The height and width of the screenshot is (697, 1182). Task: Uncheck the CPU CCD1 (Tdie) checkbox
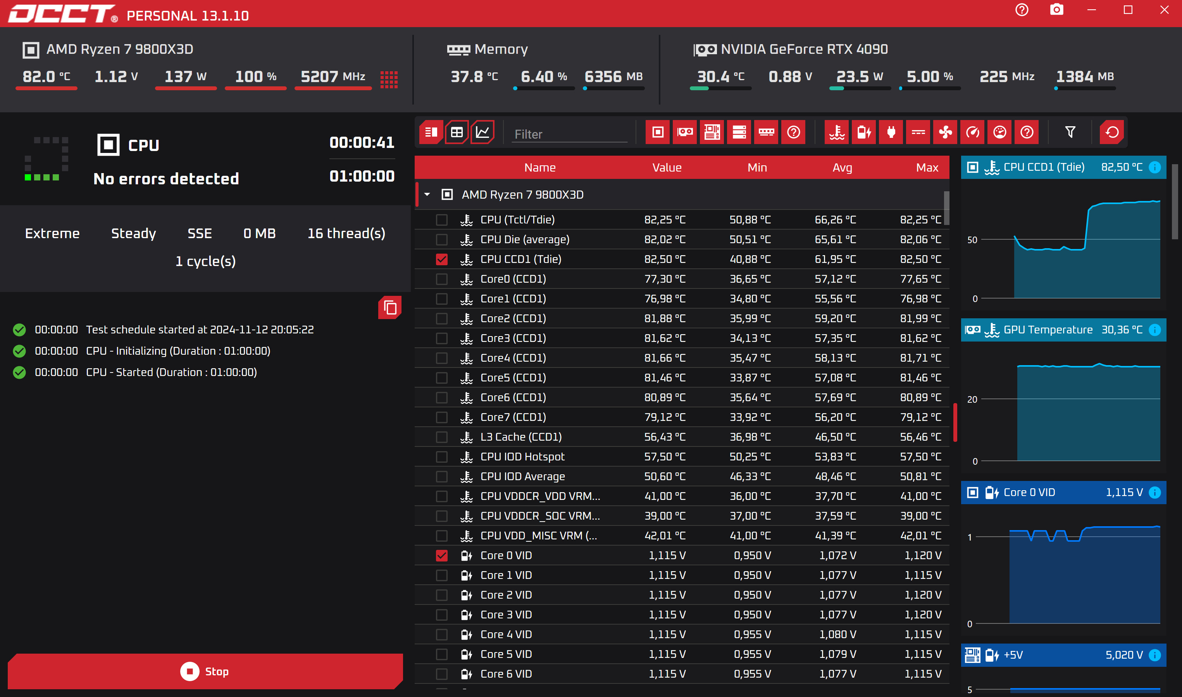442,259
